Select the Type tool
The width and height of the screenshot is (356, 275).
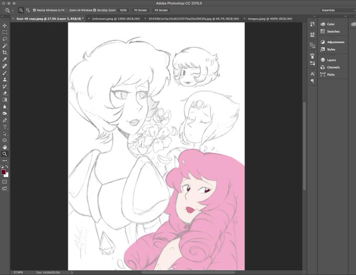click(5, 127)
